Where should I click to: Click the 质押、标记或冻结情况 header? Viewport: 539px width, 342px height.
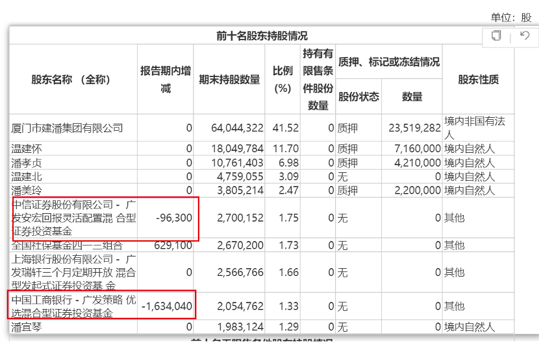389,62
